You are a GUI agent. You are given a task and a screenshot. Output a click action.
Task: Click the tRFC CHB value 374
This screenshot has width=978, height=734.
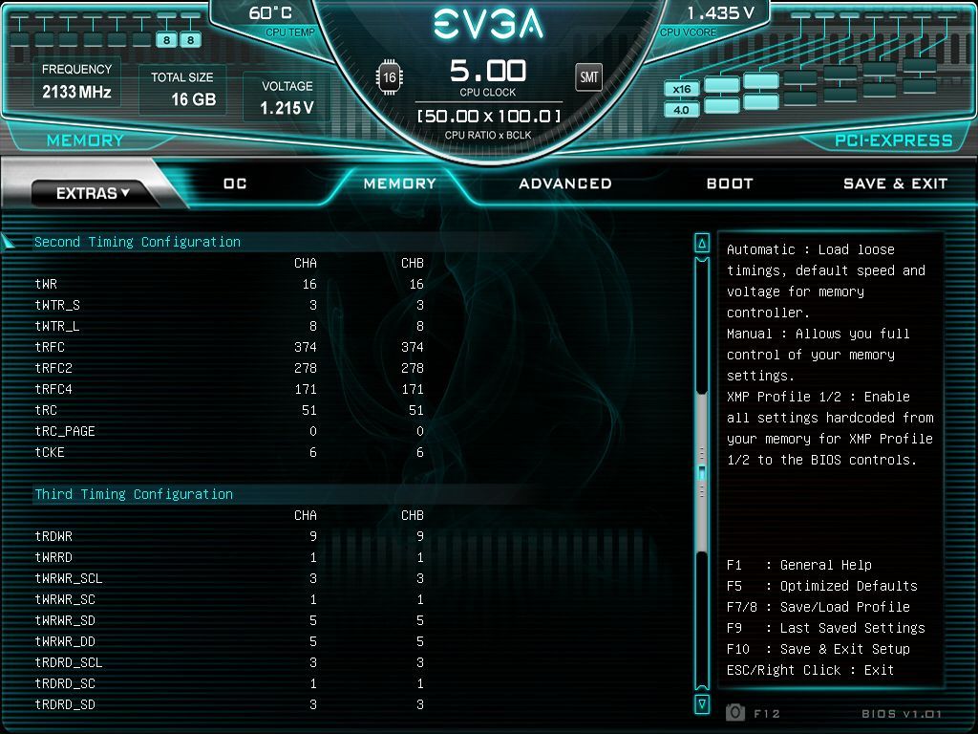tap(413, 347)
